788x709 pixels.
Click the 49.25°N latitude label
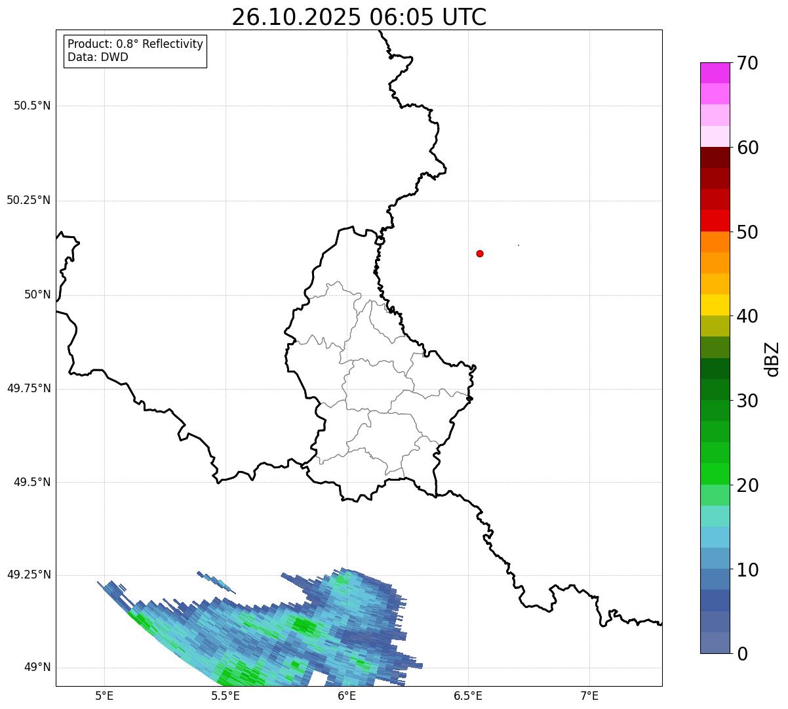click(29, 575)
